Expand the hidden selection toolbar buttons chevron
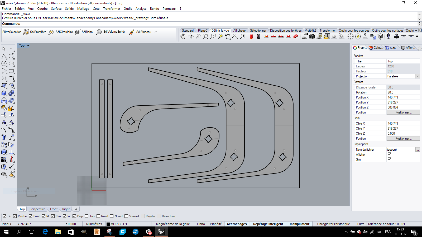 (156, 32)
